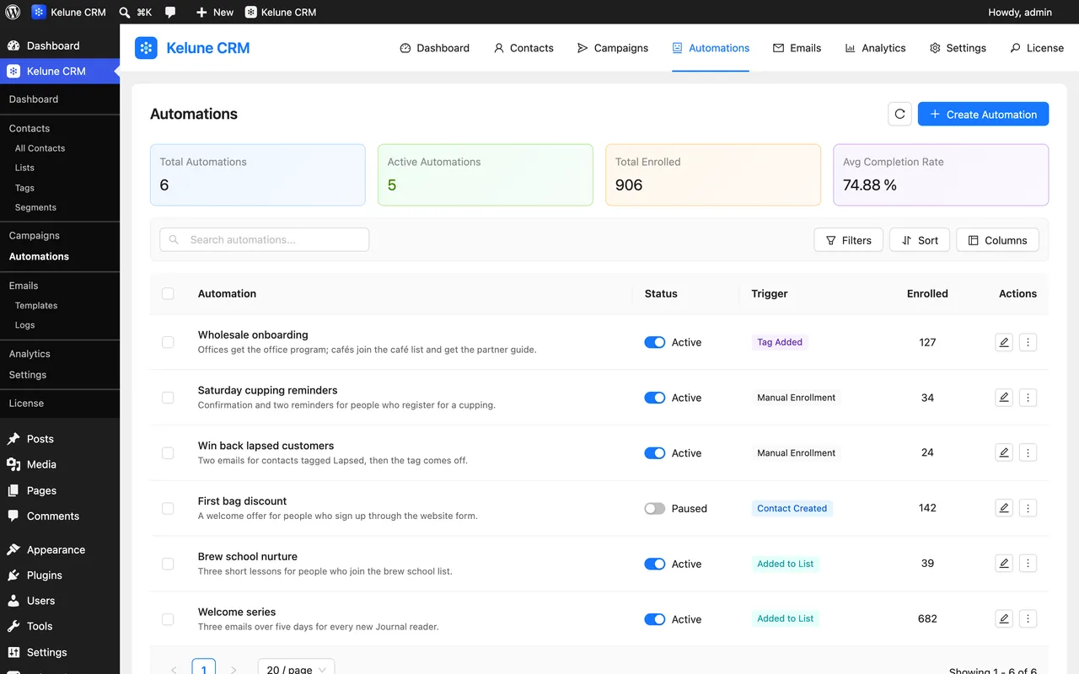Click the WordPress logo in admin bar

pos(13,12)
